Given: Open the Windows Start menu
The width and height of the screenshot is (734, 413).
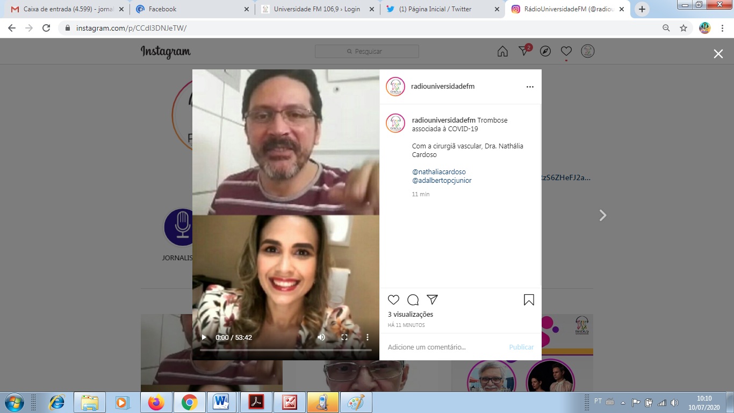Looking at the screenshot, I should 13,402.
